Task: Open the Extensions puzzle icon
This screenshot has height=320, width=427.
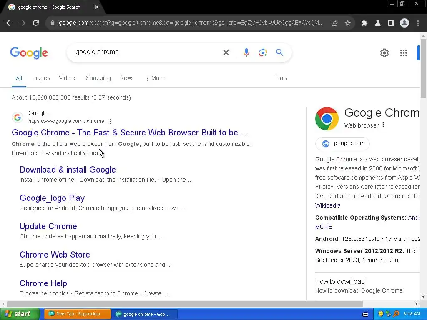Action: [x=364, y=23]
